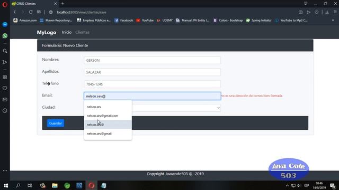Click the send-to-flow arrow in address bar
The height and width of the screenshot is (190, 339).
308,12
